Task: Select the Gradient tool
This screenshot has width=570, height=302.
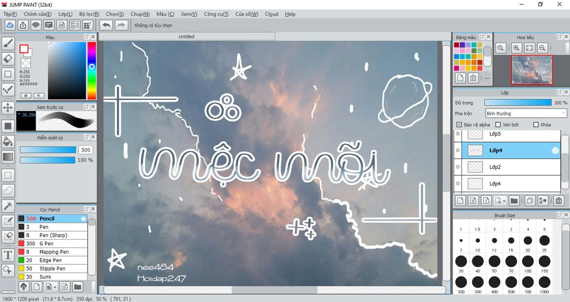Action: [8, 157]
